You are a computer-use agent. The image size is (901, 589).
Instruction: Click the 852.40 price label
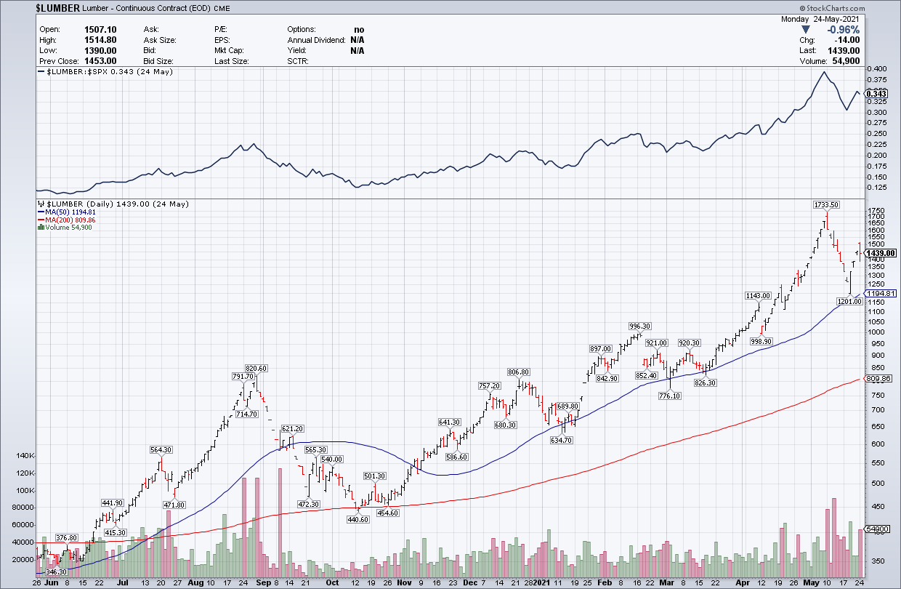[646, 376]
